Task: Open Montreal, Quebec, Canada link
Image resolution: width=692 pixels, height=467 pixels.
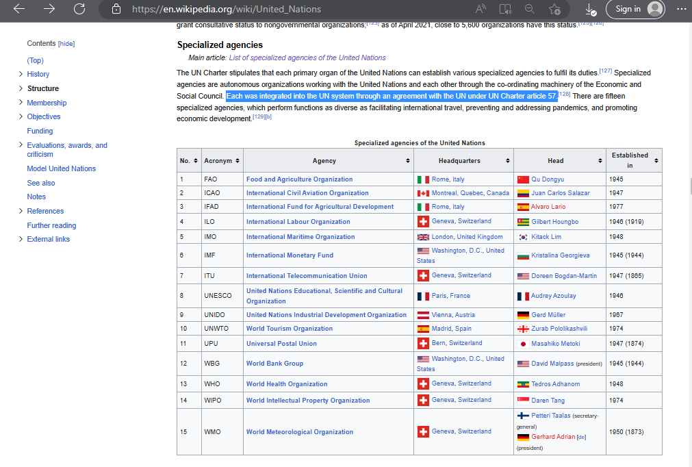Action: click(x=470, y=193)
